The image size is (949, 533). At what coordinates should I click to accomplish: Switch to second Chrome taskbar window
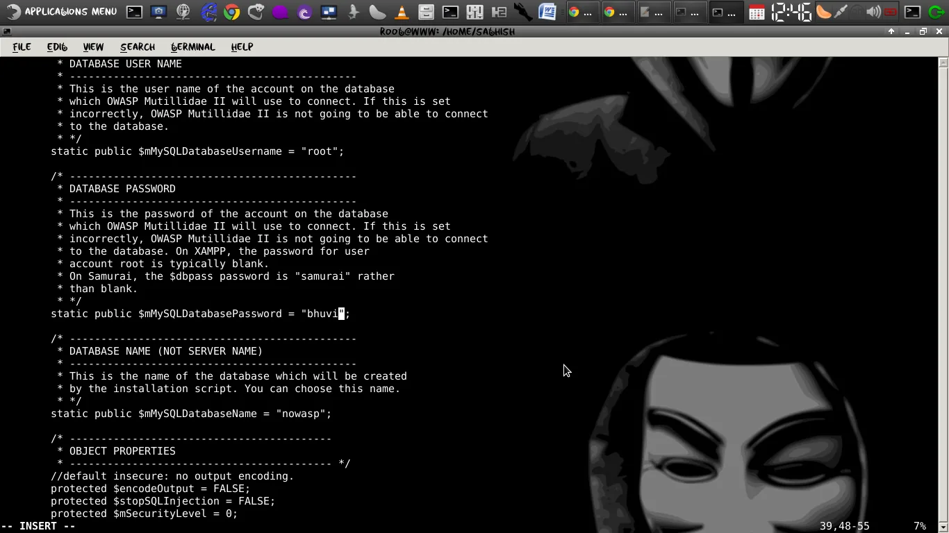[x=618, y=12]
